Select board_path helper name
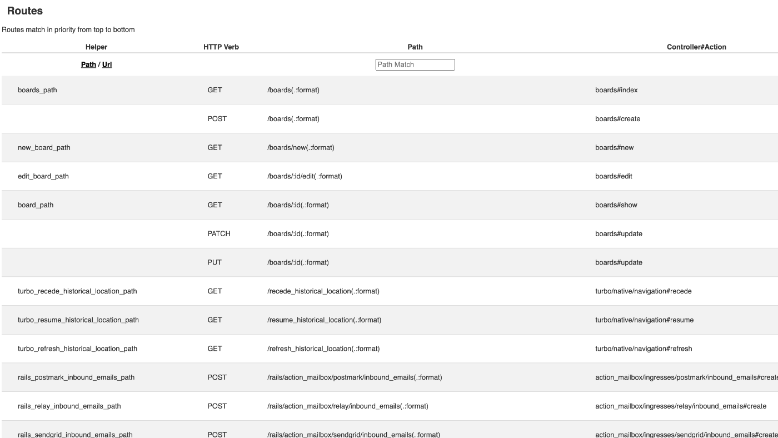 [x=36, y=205]
